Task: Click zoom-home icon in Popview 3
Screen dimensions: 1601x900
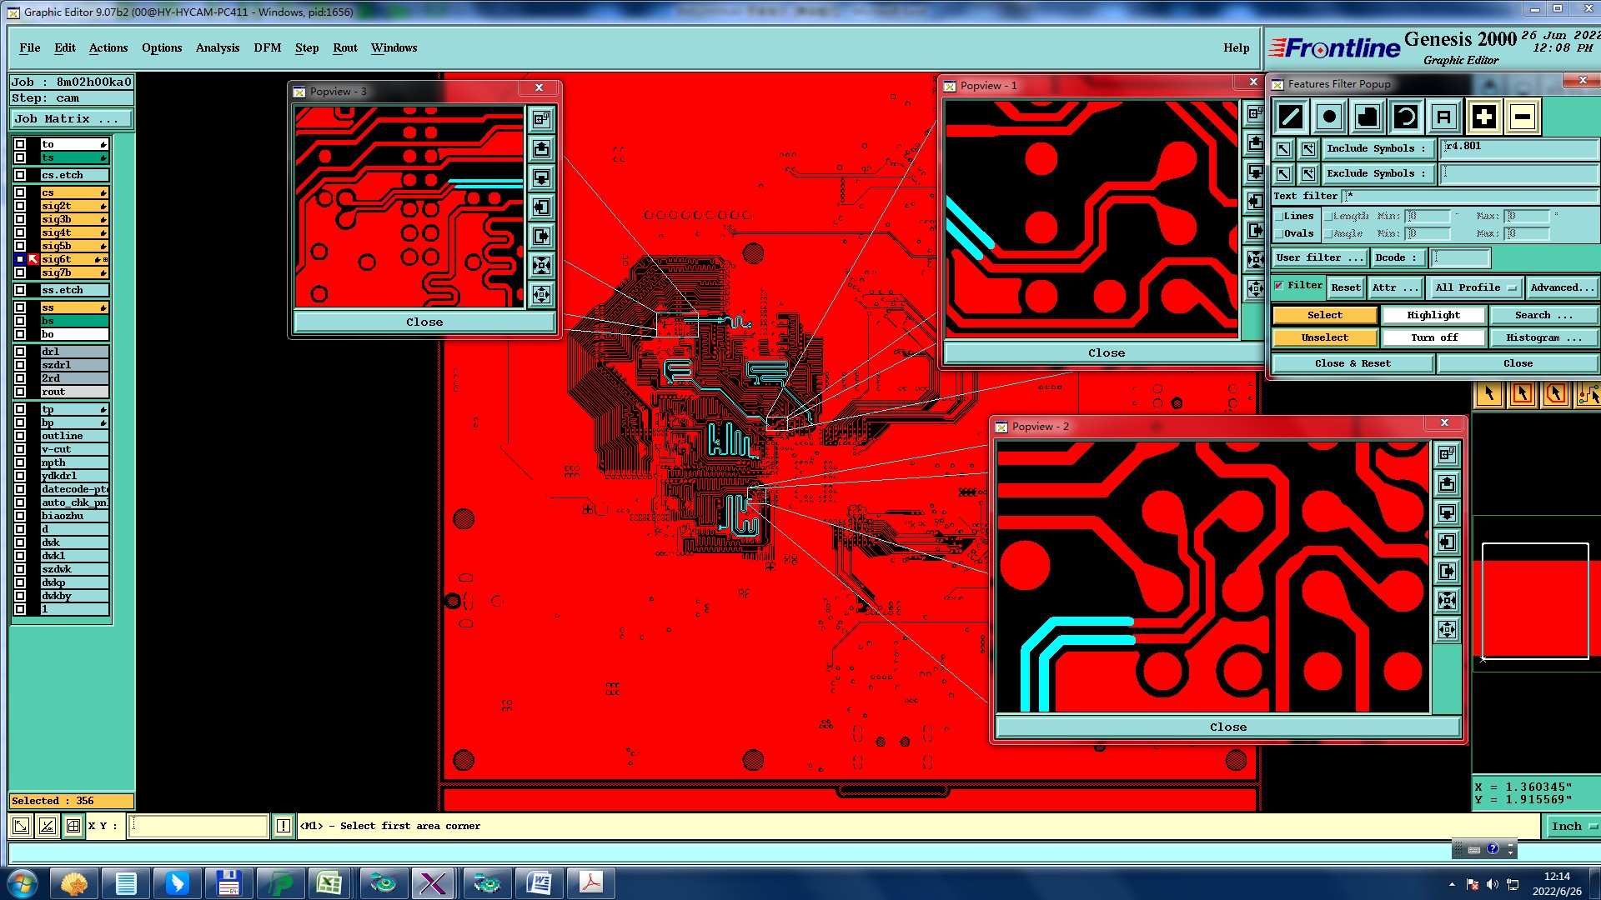Action: [541, 119]
